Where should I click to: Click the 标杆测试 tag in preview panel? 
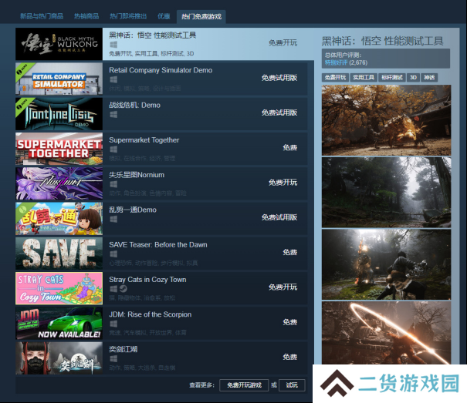(392, 78)
